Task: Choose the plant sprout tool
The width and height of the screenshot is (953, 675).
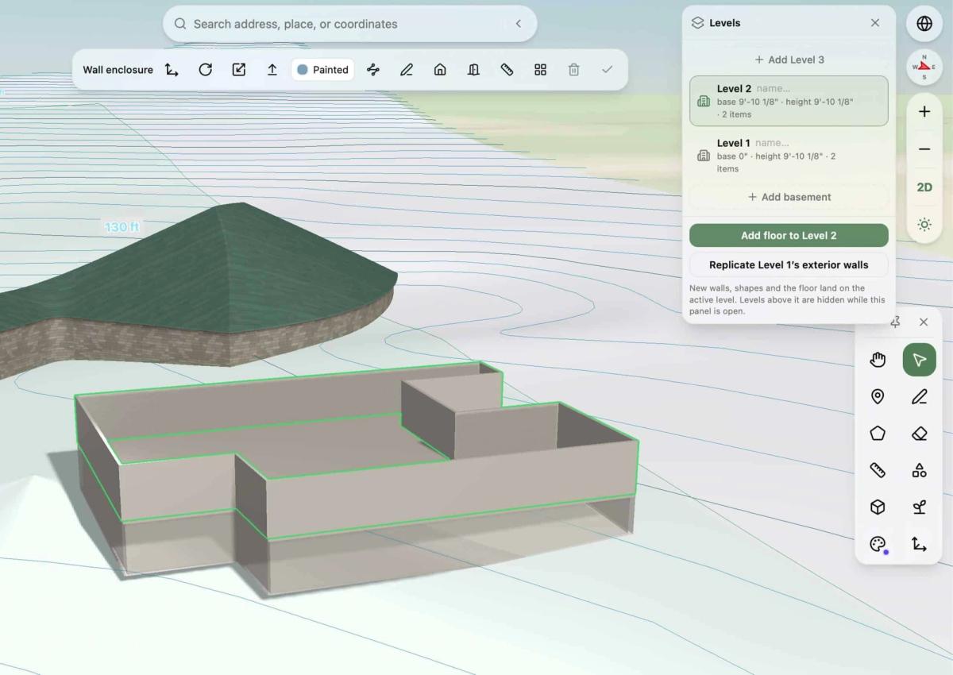Action: [x=920, y=507]
